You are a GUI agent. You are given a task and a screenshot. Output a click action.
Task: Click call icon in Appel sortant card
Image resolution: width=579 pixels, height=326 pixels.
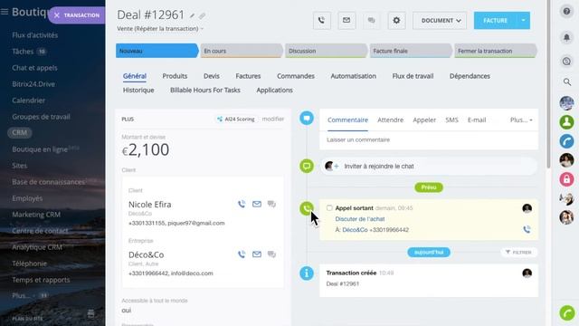pyautogui.click(x=527, y=229)
